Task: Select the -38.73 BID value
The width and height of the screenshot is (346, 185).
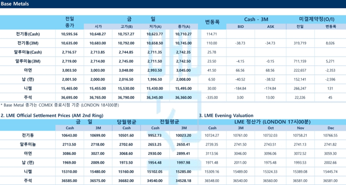Action: tap(240, 43)
